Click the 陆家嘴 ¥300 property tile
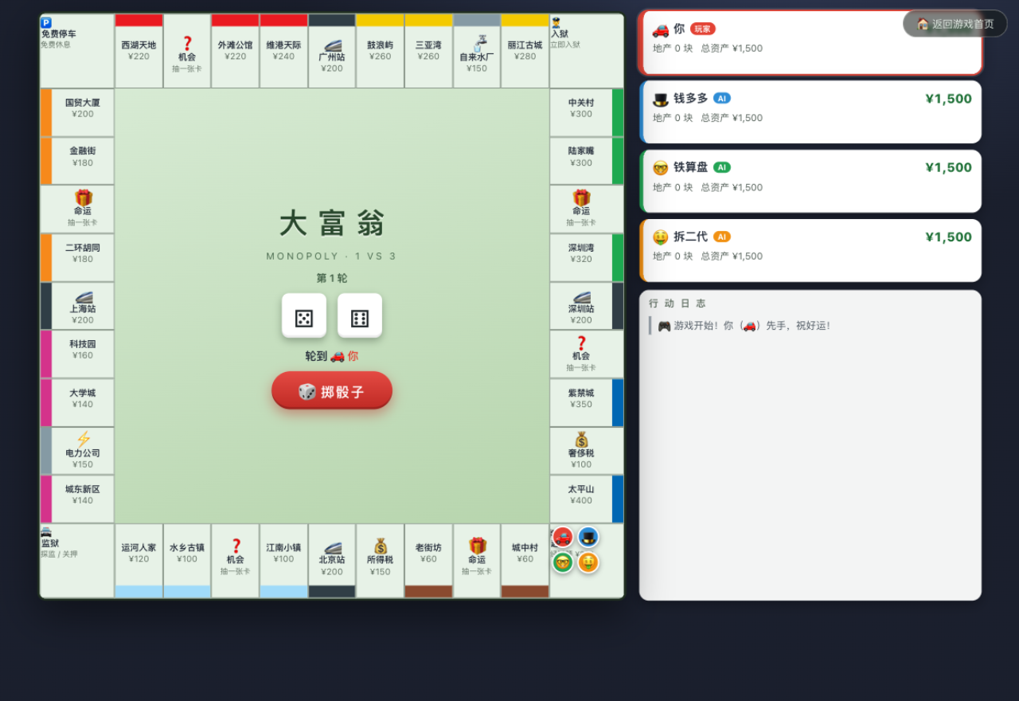This screenshot has height=701, width=1019. 587,161
